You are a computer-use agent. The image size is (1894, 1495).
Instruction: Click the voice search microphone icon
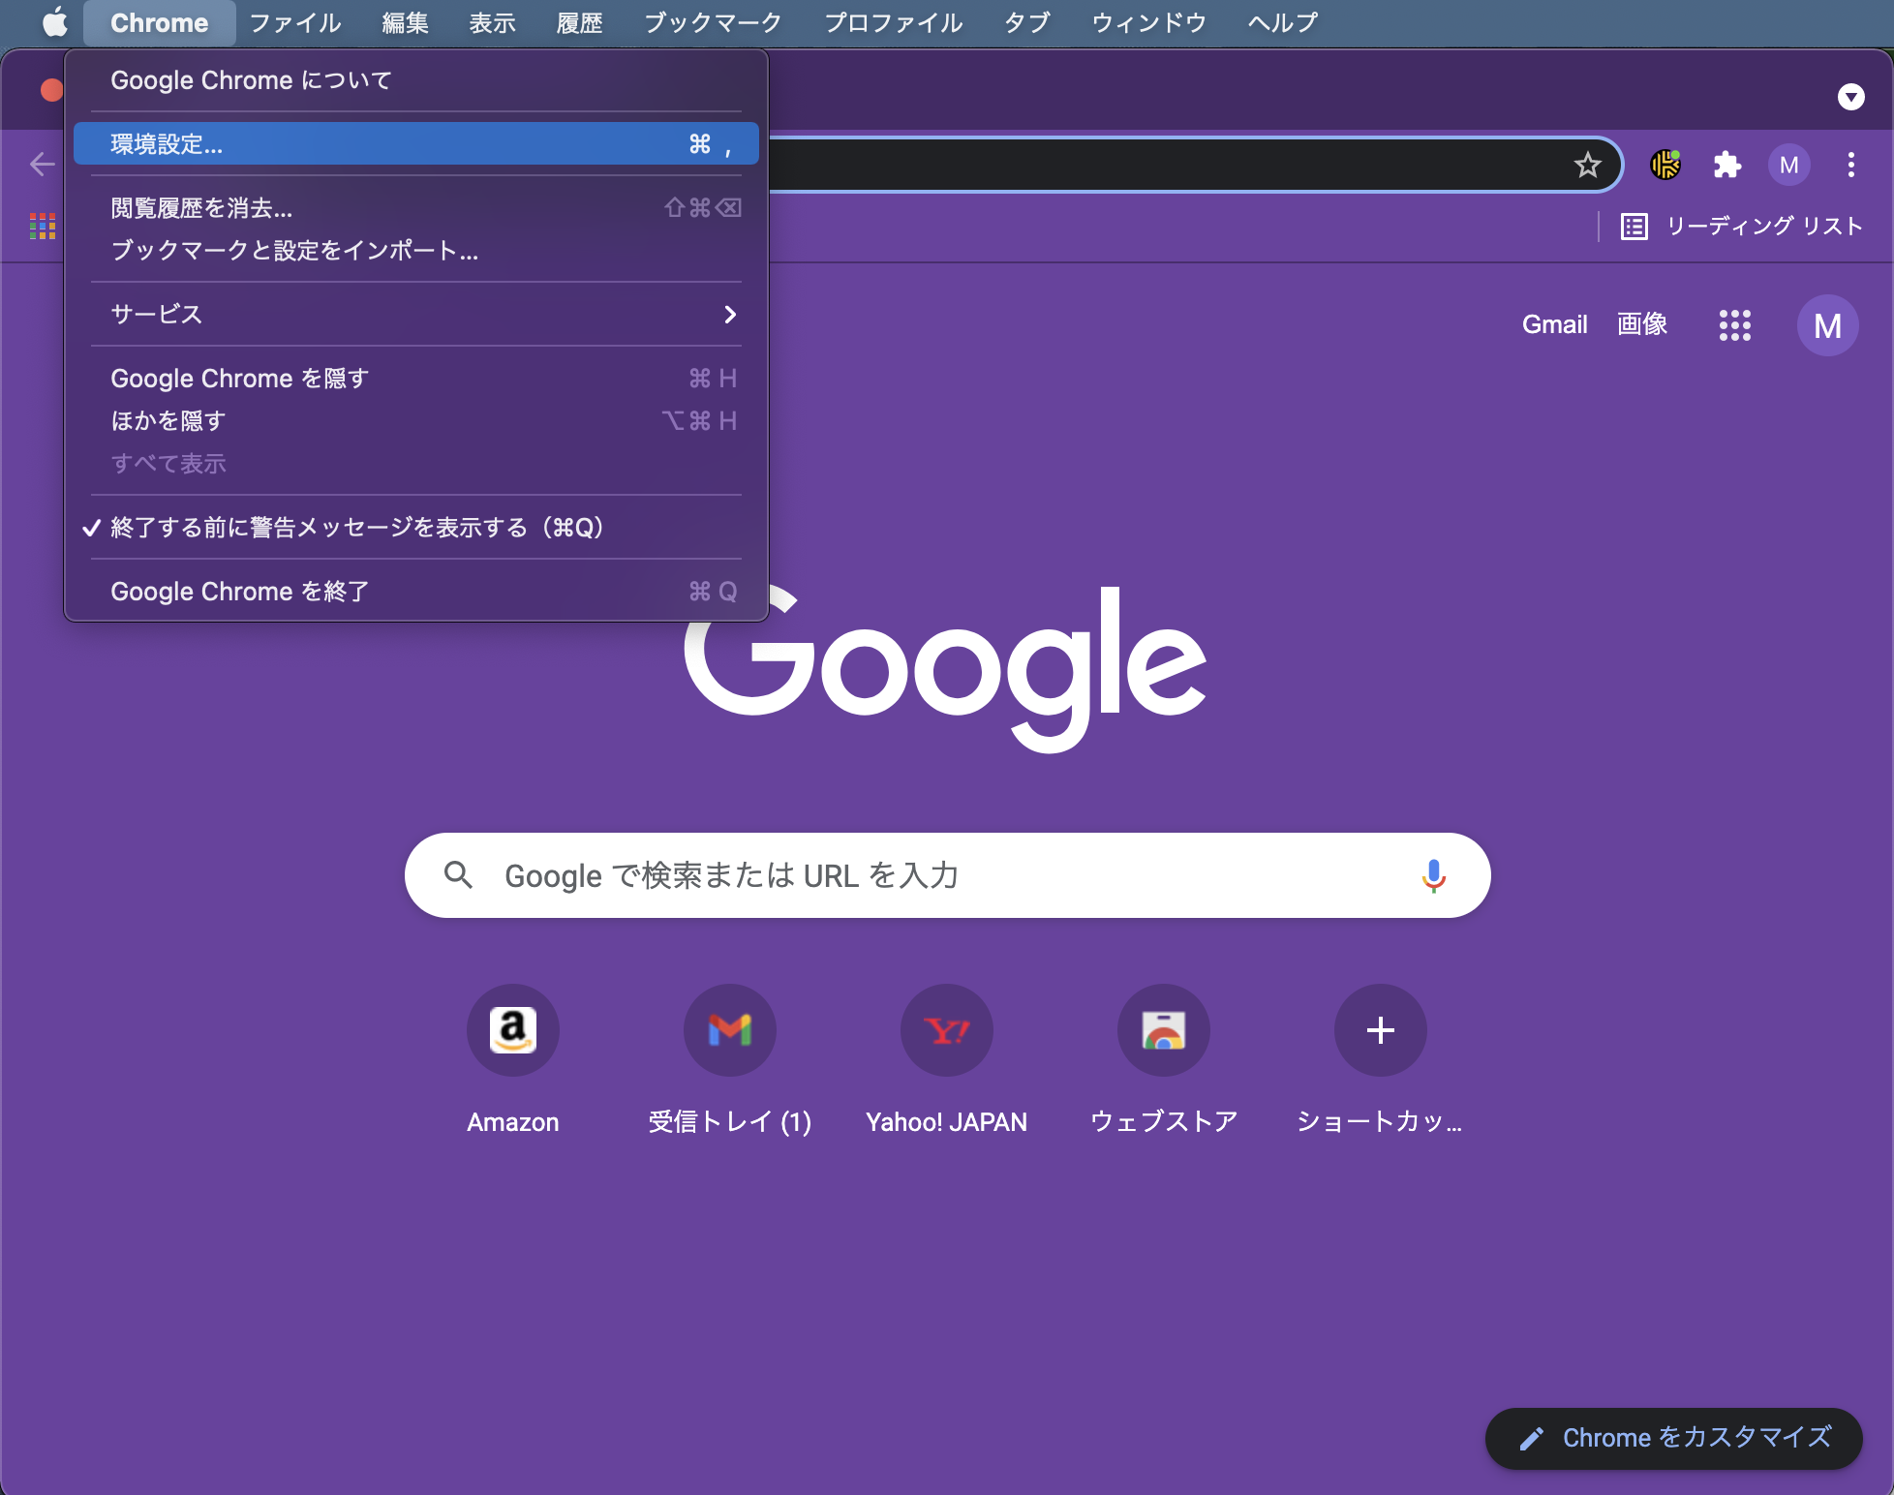1433,875
